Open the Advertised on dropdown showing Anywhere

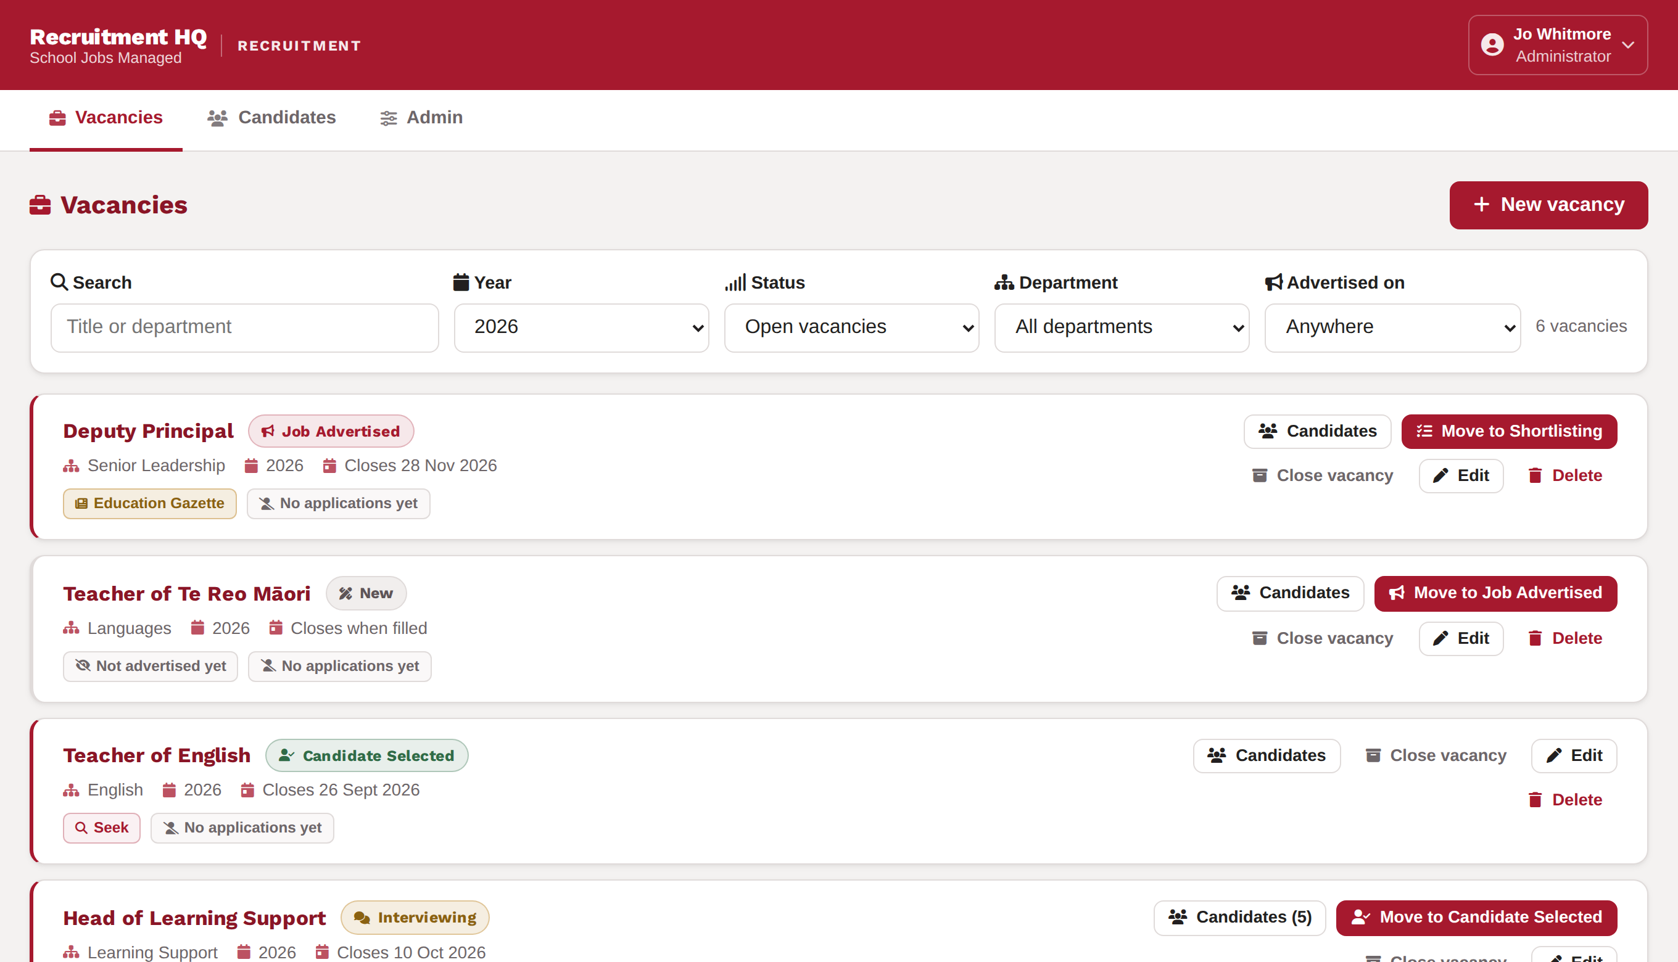1392,327
